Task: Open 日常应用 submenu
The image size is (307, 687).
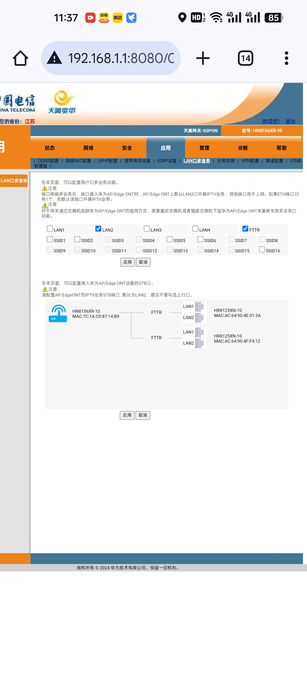Action: pos(226,161)
